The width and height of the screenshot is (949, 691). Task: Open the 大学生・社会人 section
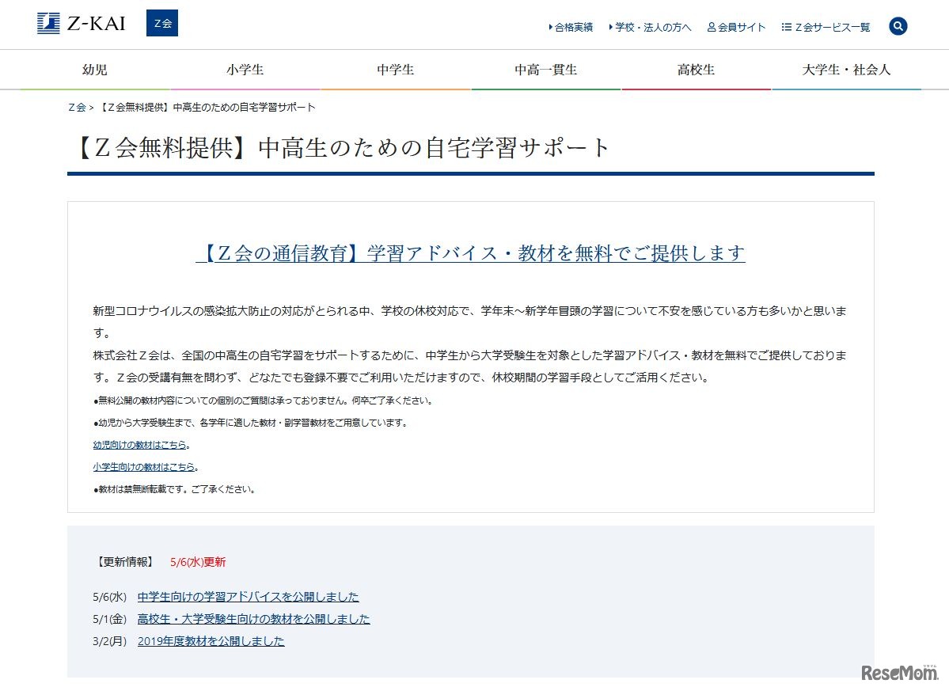point(846,69)
